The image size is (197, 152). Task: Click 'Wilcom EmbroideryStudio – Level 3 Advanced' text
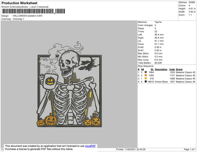click(x=25, y=7)
